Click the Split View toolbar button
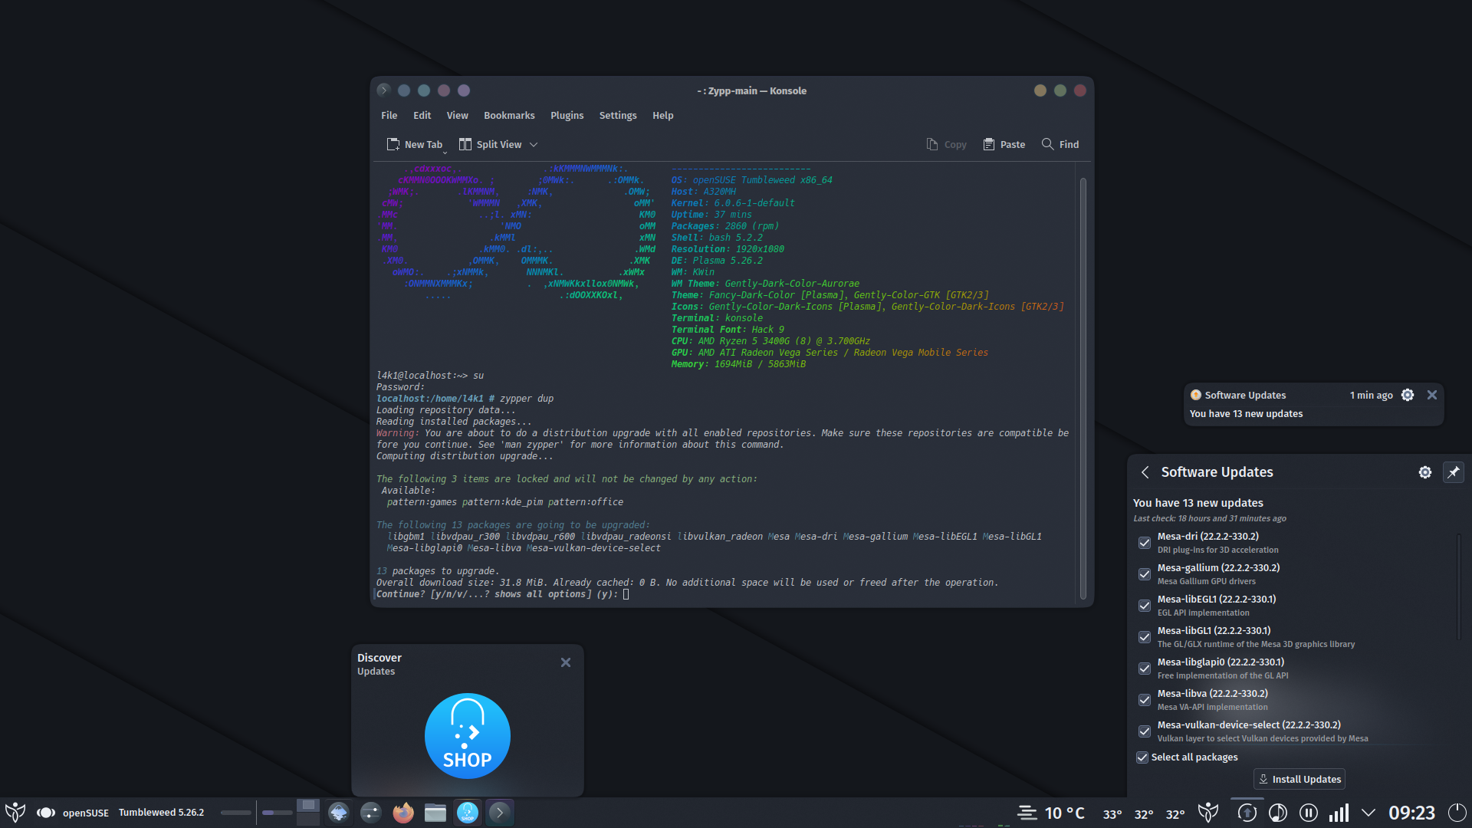 coord(491,144)
